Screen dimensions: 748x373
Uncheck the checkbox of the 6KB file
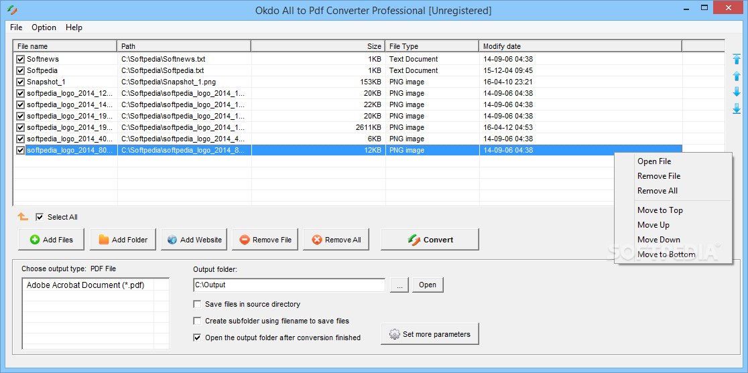tap(21, 139)
